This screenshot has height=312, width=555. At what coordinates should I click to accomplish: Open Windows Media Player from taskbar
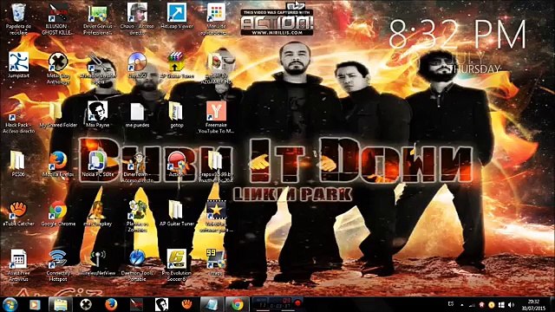tap(35, 304)
